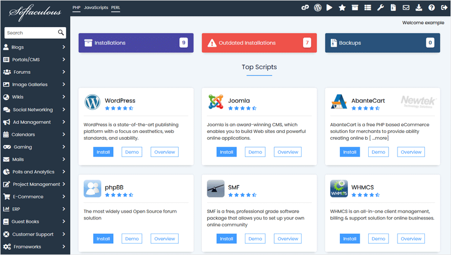Image resolution: width=451 pixels, height=255 pixels.
Task: Click the help question mark icon
Action: (x=431, y=7)
